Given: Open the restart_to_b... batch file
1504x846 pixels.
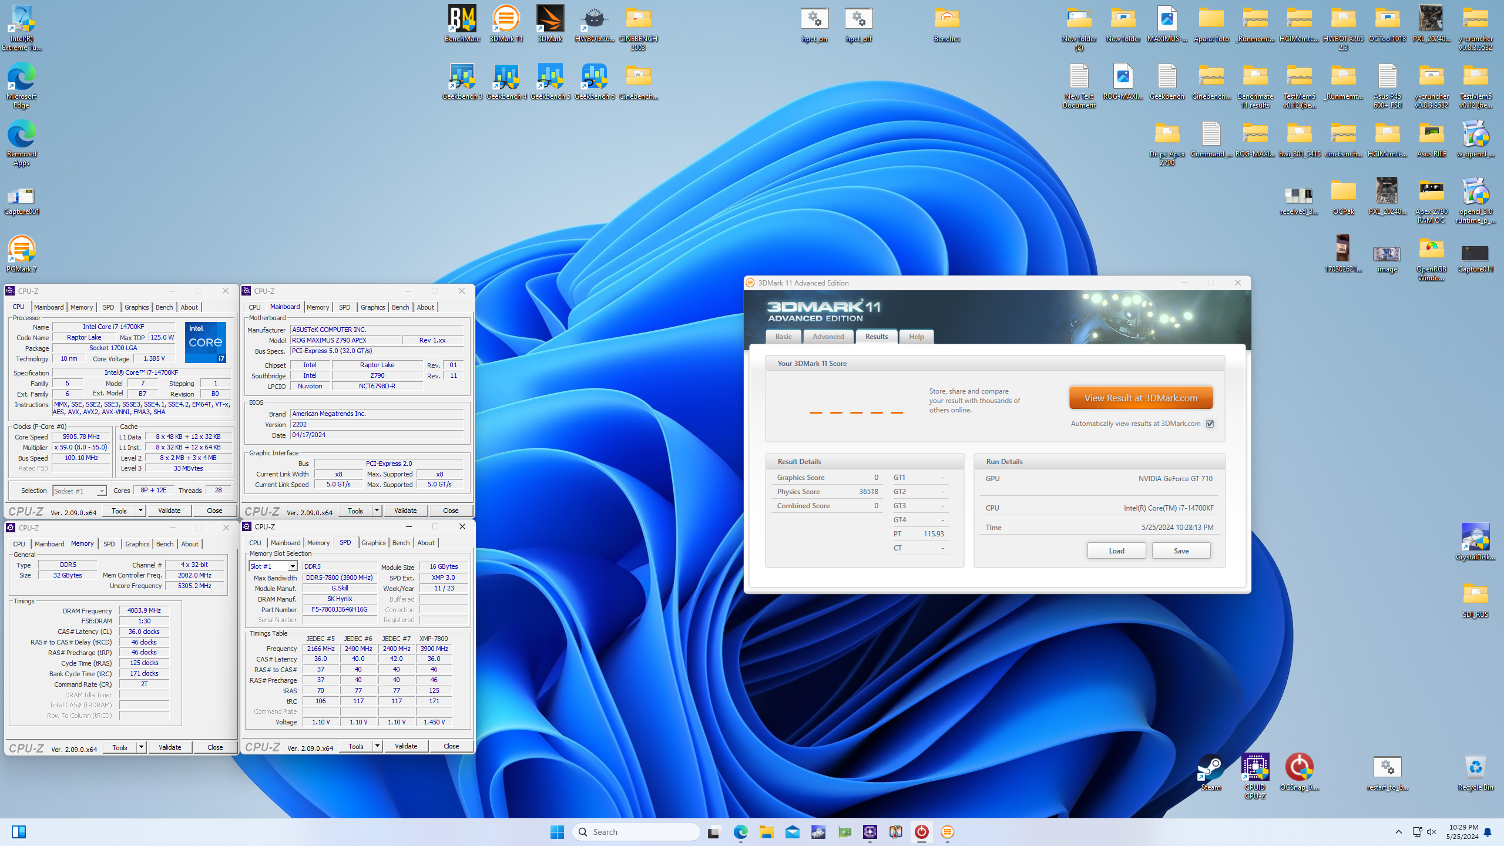Looking at the screenshot, I should (x=1387, y=773).
